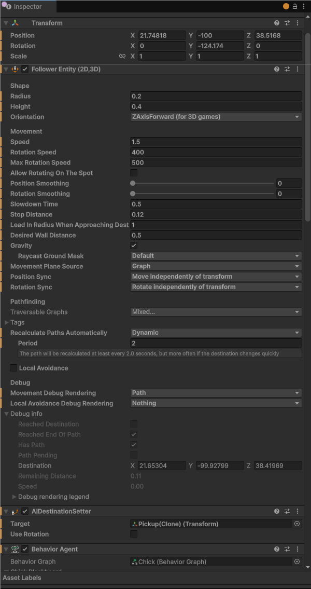Click the Speed input field
This screenshot has width=311, height=589.
(x=216, y=142)
